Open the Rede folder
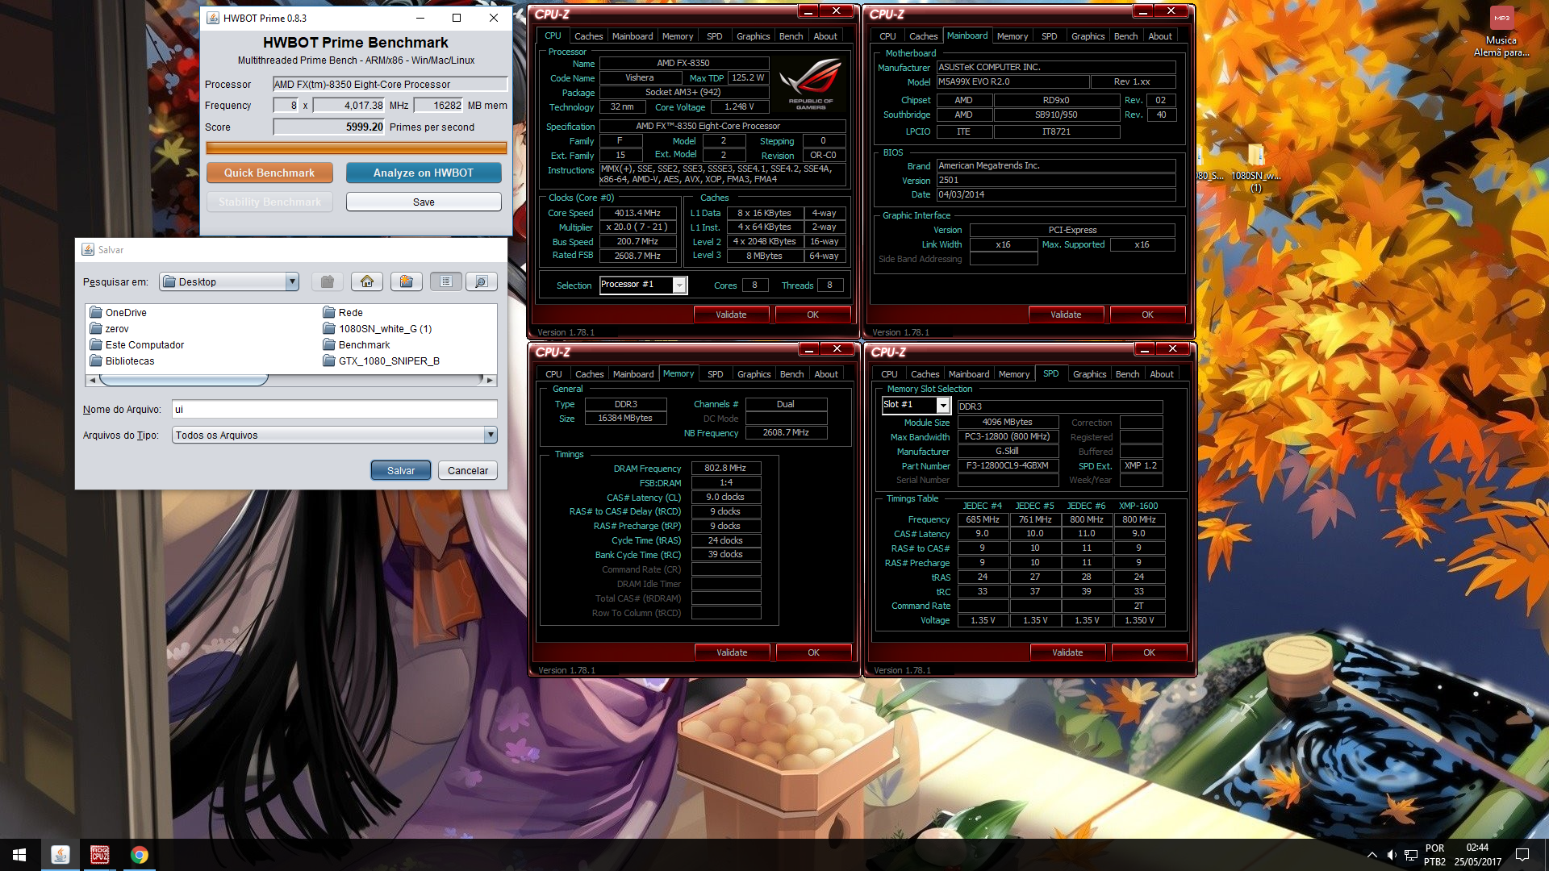Viewport: 1549px width, 871px height. (x=343, y=313)
